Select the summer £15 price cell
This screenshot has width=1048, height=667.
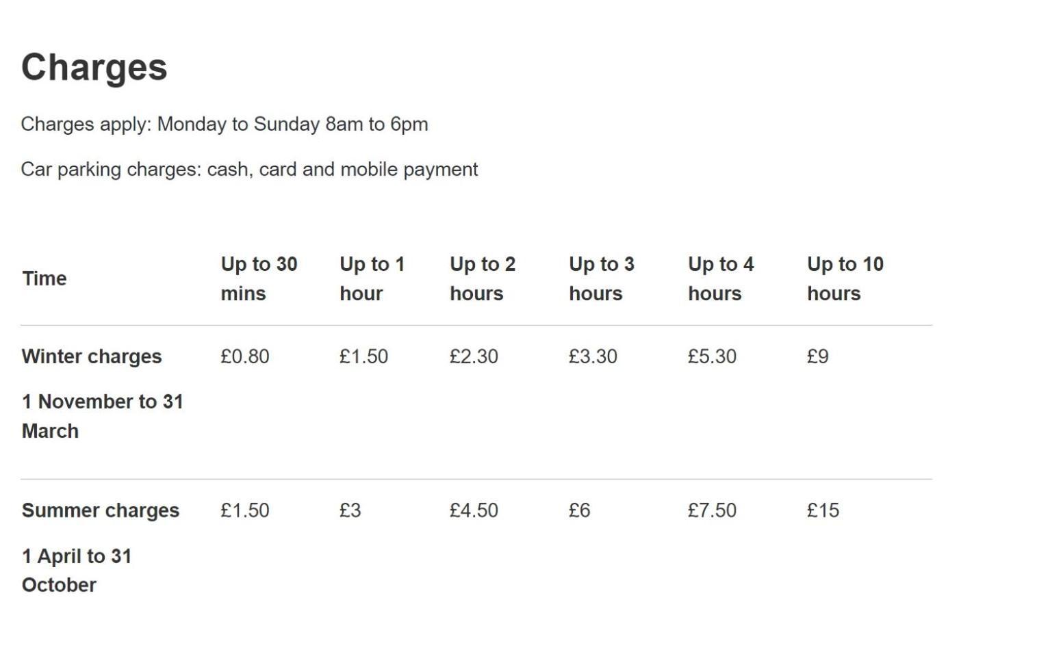click(823, 510)
